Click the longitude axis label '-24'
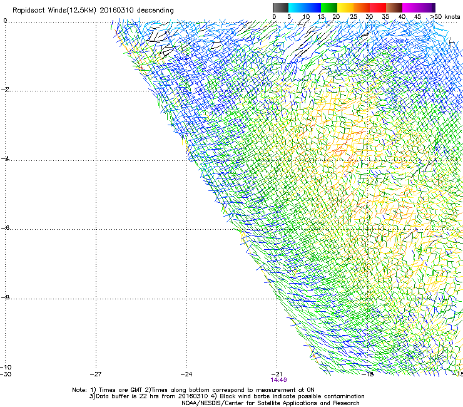This screenshot has height=407, width=463. [x=186, y=374]
